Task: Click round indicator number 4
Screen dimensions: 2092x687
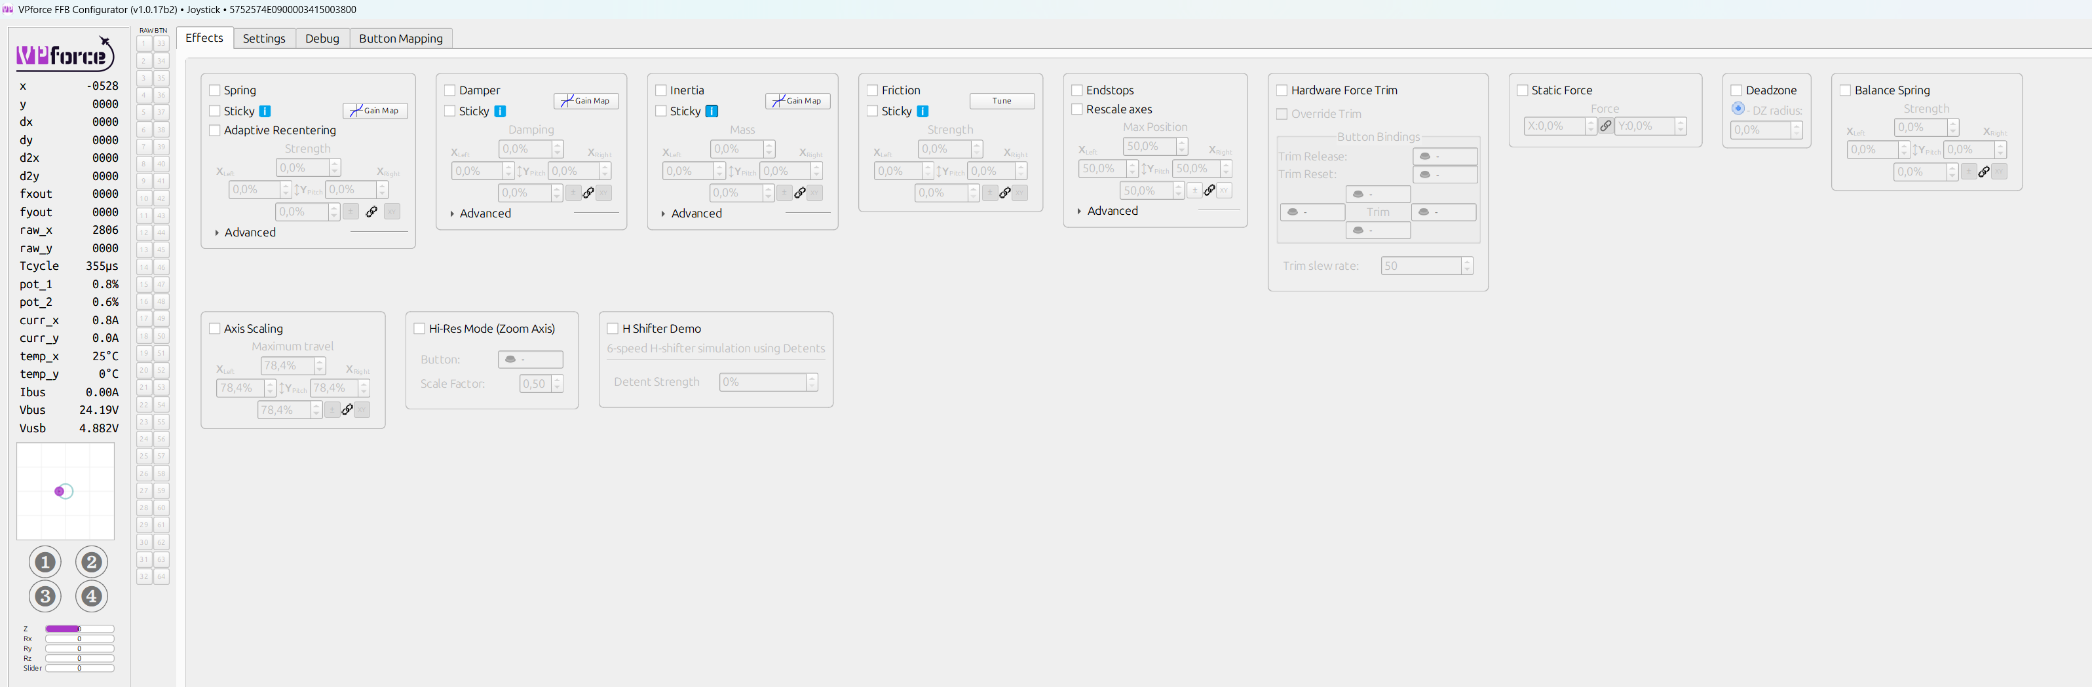Action: (x=92, y=597)
